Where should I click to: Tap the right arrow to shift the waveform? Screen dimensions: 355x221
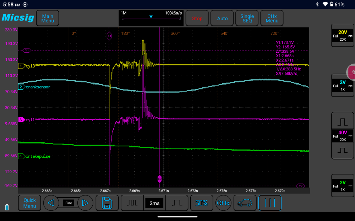coord(85,203)
